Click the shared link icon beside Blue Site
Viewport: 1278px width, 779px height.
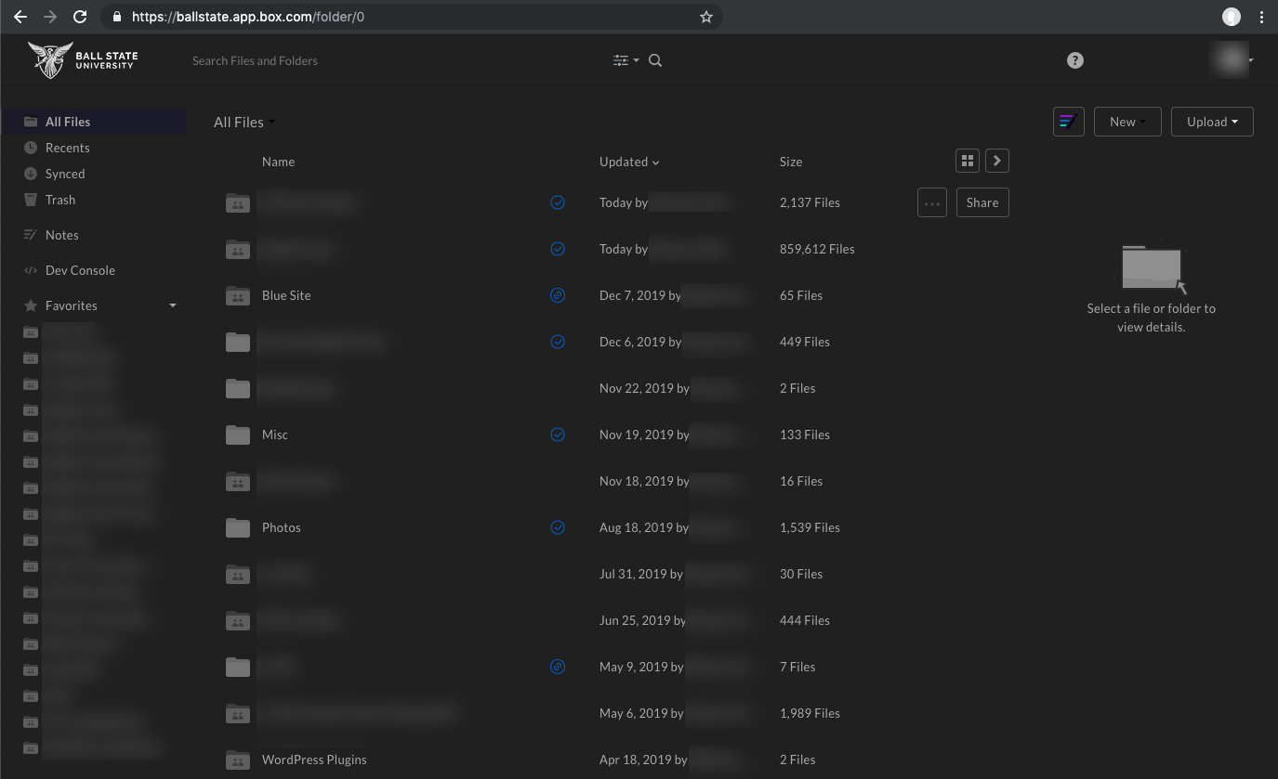(x=558, y=295)
